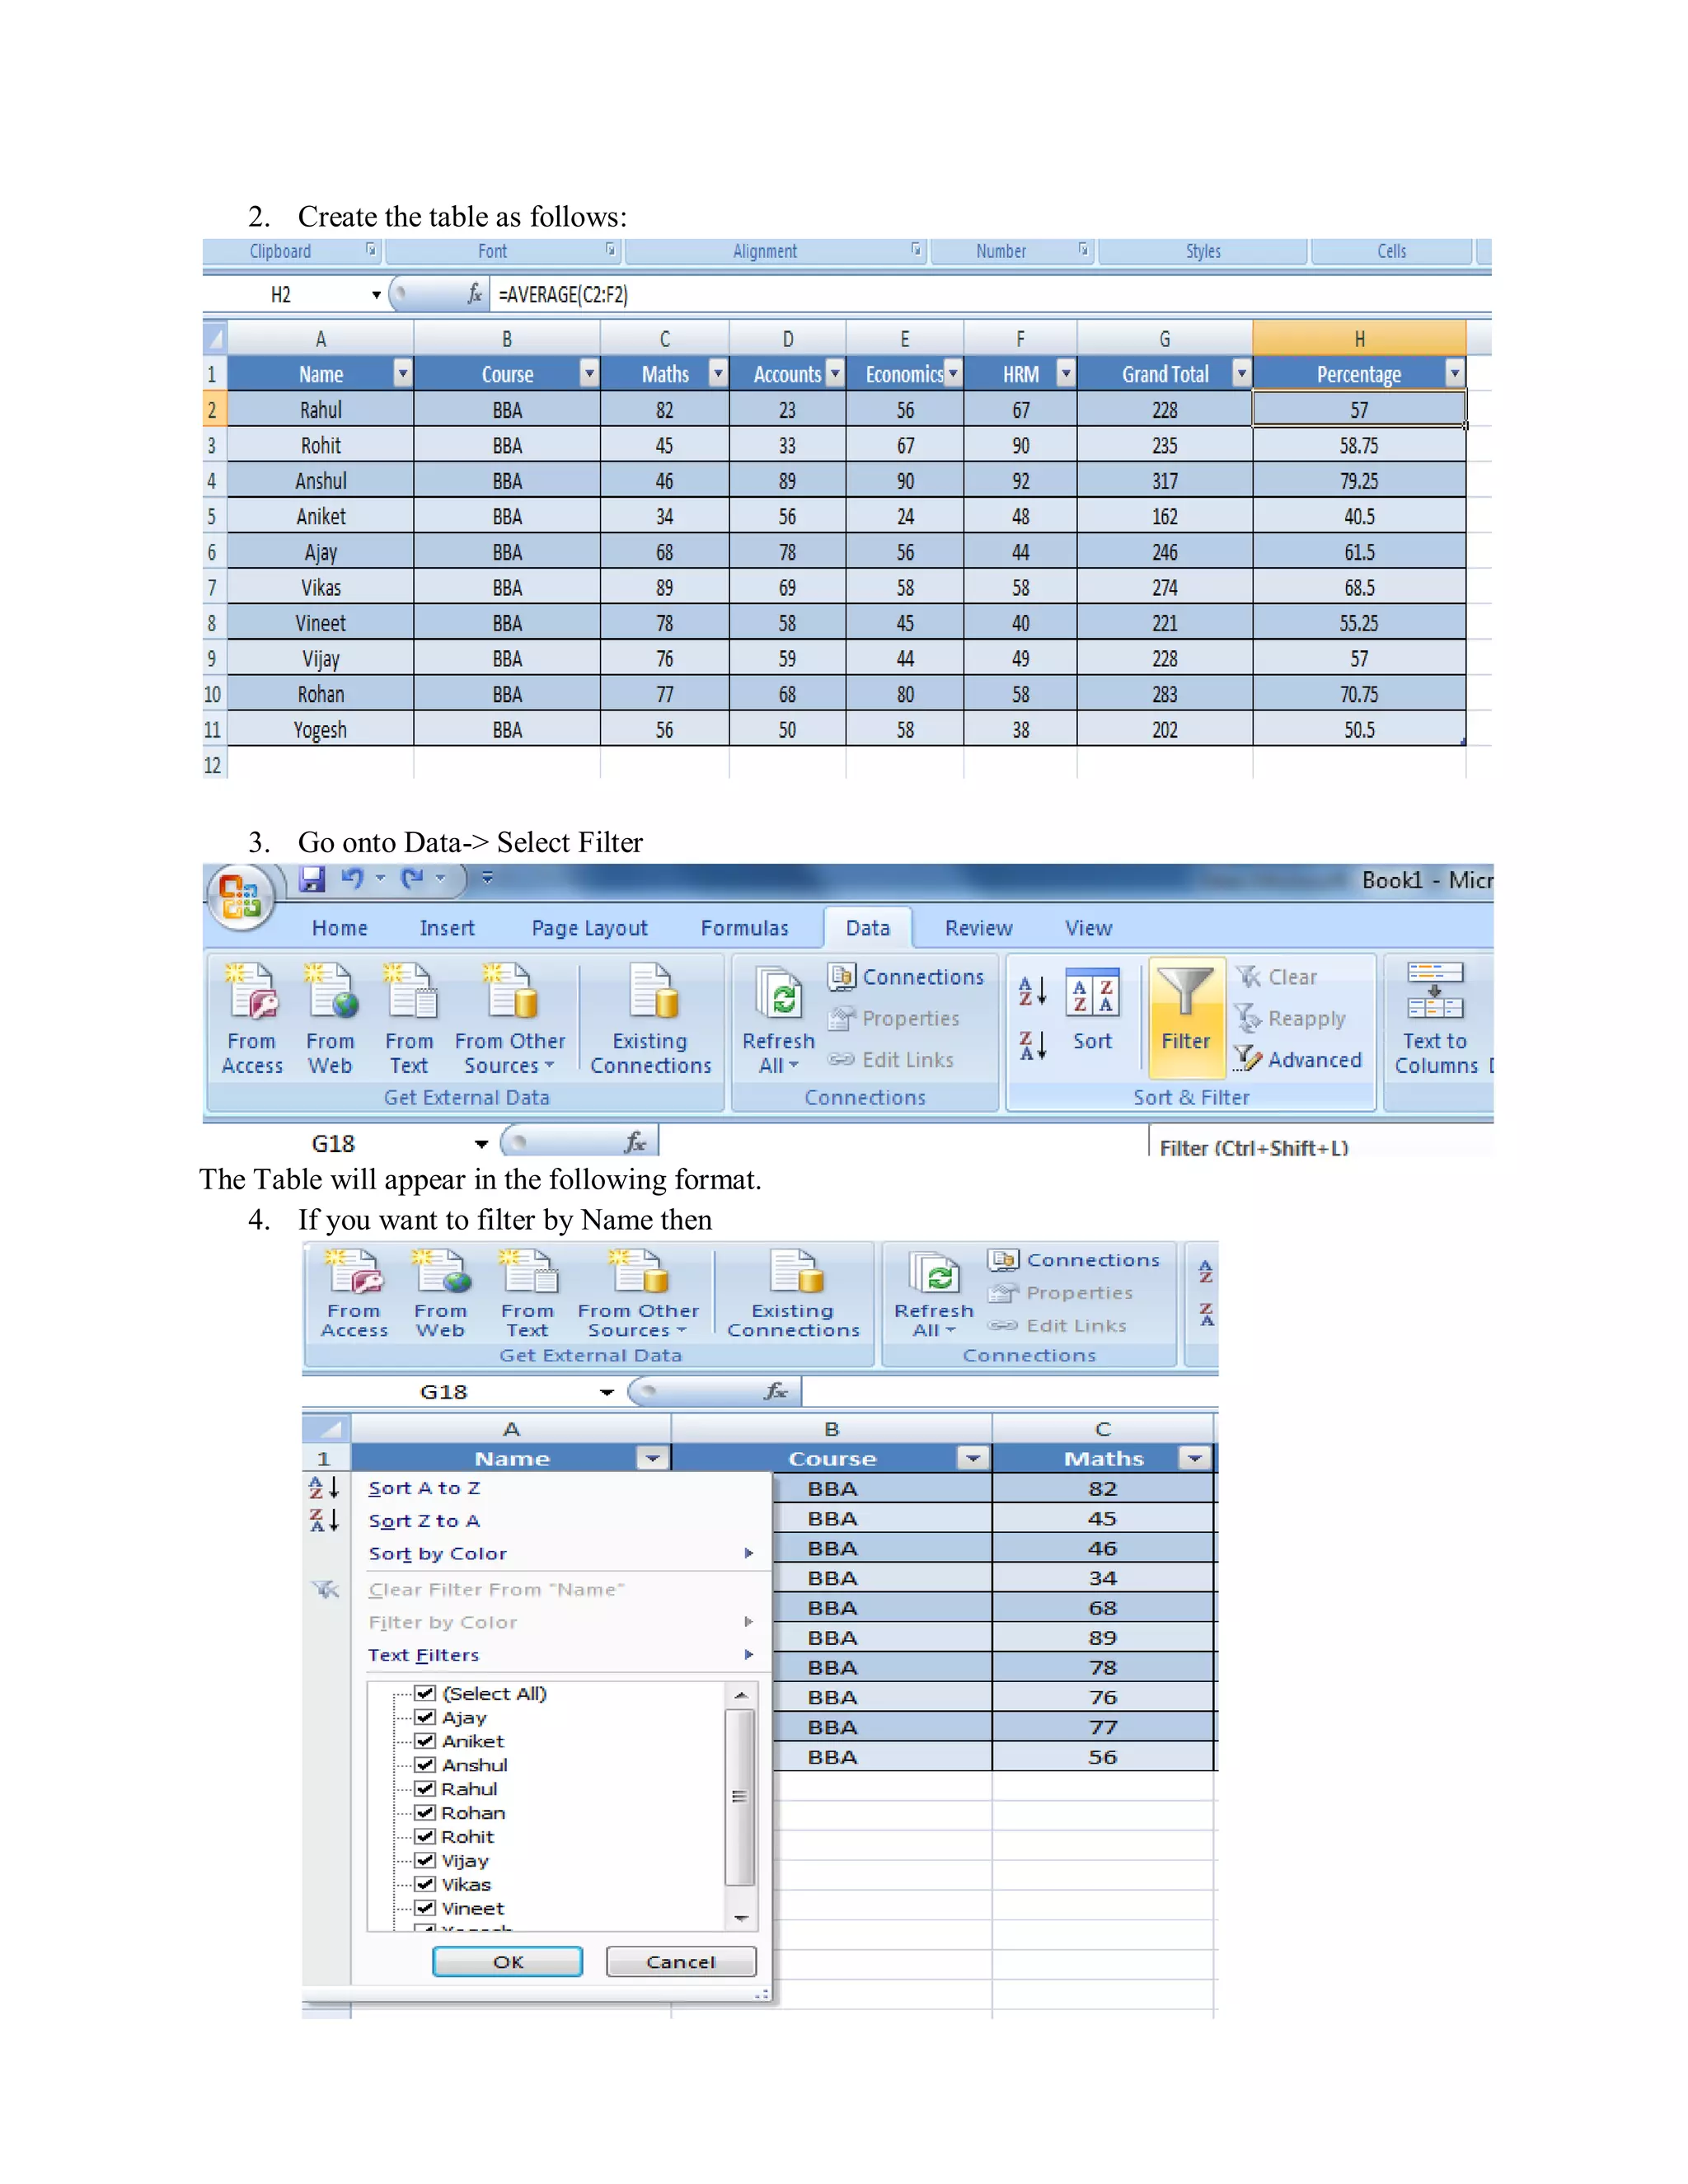This screenshot has height=2184, width=1688.
Task: Uncheck Anshul in the filter list
Action: [x=425, y=1765]
